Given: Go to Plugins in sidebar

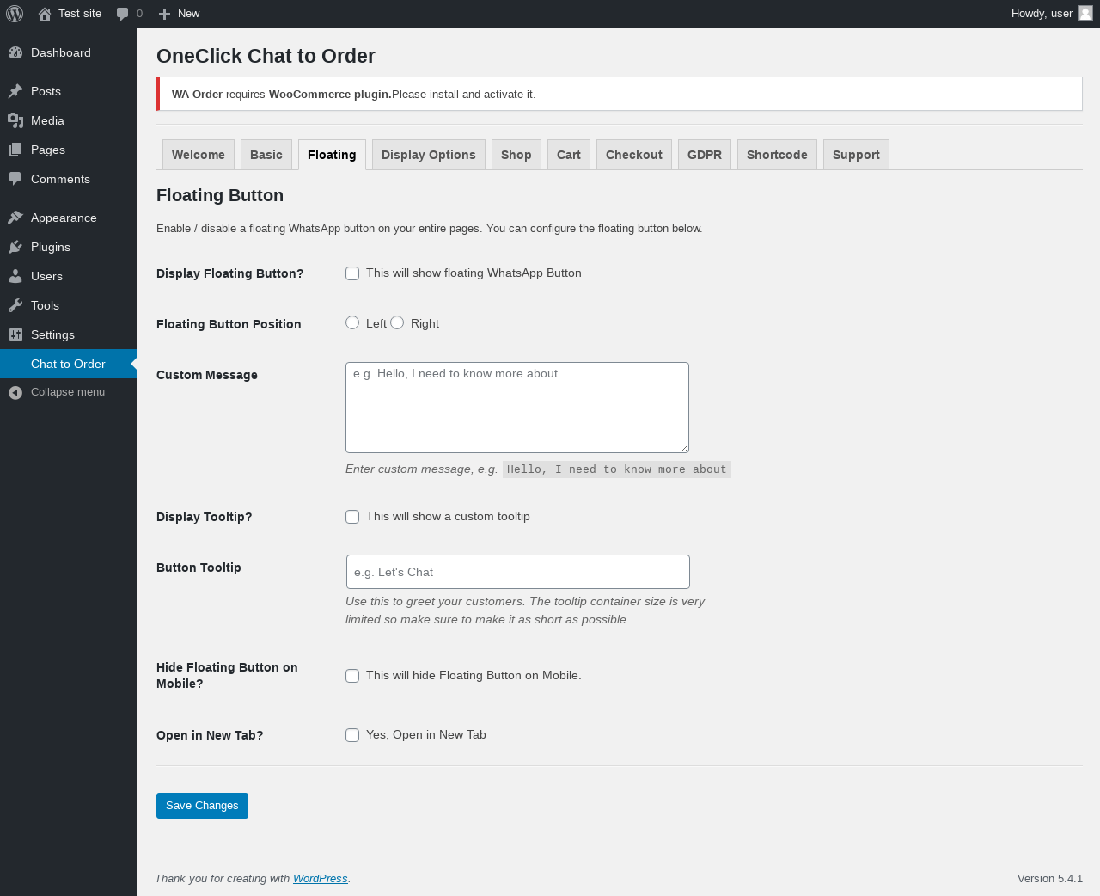Looking at the screenshot, I should [69, 247].
